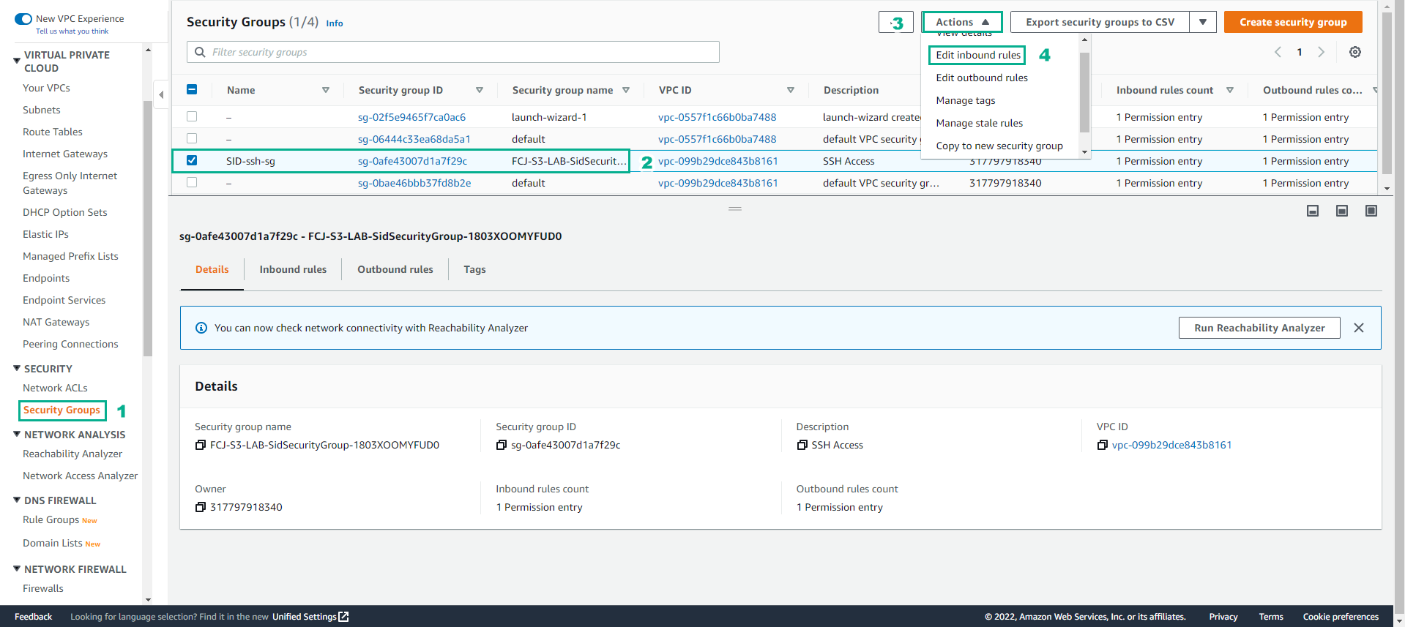
Task: Open Network ACLs in sidebar
Action: coord(55,388)
